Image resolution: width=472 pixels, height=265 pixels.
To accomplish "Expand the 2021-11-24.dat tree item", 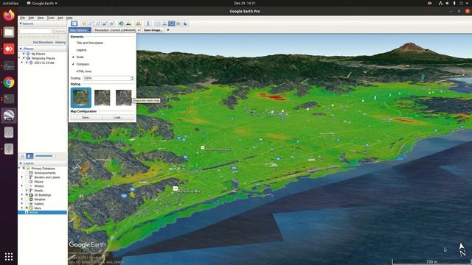I will tap(22, 63).
